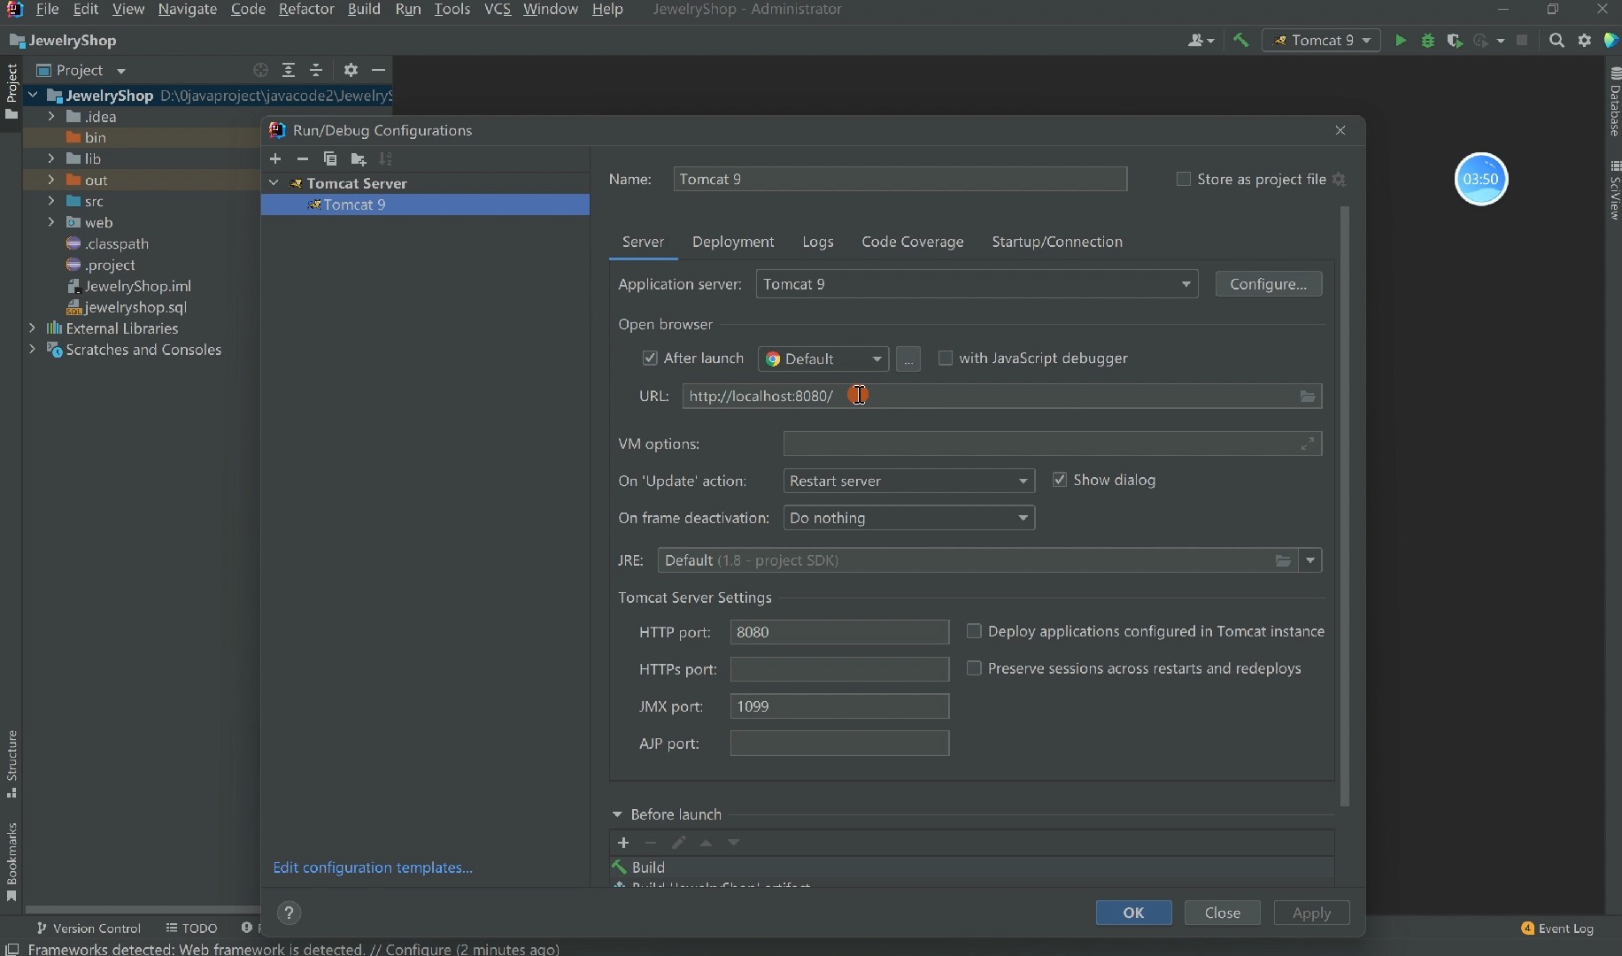Screen dimensions: 1622x956
Task: Select jewelryshop.sql in Project tree
Action: [x=135, y=307]
